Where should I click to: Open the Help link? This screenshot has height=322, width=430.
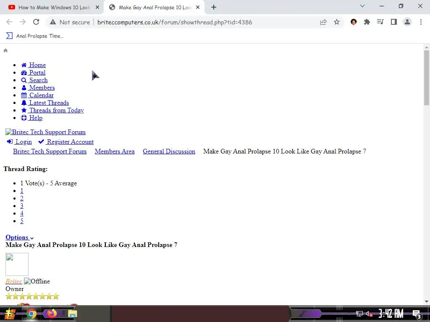(36, 118)
